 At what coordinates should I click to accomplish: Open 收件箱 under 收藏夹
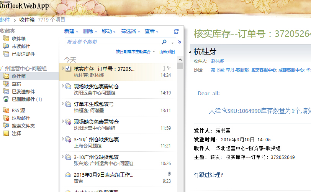[x=19, y=38]
